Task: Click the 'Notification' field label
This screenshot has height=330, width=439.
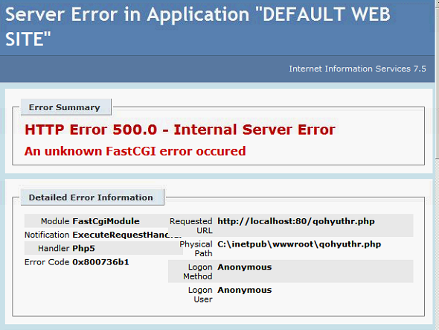Action: click(x=47, y=235)
